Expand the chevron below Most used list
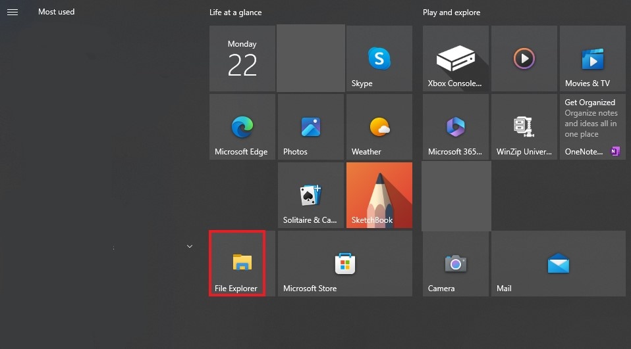Viewport: 631px width, 349px height. click(190, 246)
